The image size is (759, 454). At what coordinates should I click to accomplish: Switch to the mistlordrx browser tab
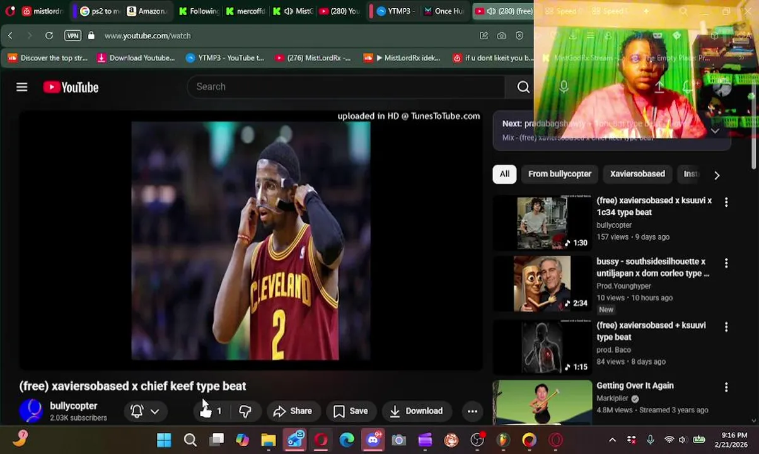43,11
